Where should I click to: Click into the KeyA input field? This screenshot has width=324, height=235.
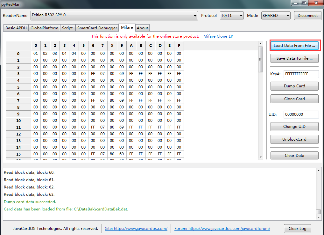[x=301, y=74]
